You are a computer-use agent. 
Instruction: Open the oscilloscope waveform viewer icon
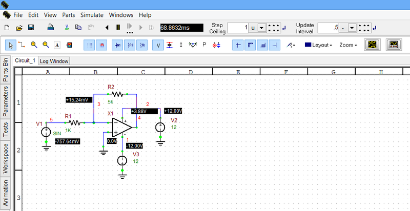pos(372,45)
